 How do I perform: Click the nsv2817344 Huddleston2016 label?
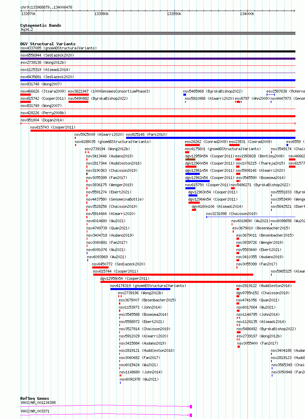point(114,163)
